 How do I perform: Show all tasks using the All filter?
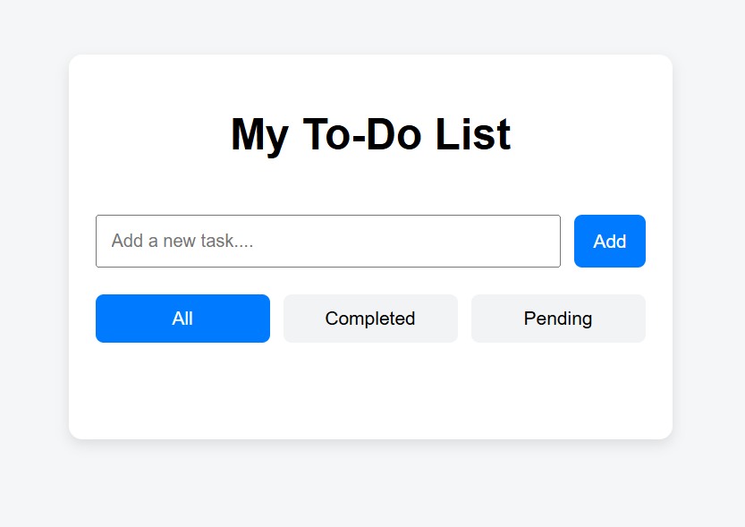pos(182,318)
